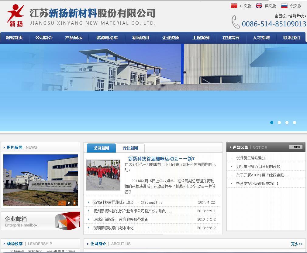Open 人才招聘 navigation menu item

point(261,38)
